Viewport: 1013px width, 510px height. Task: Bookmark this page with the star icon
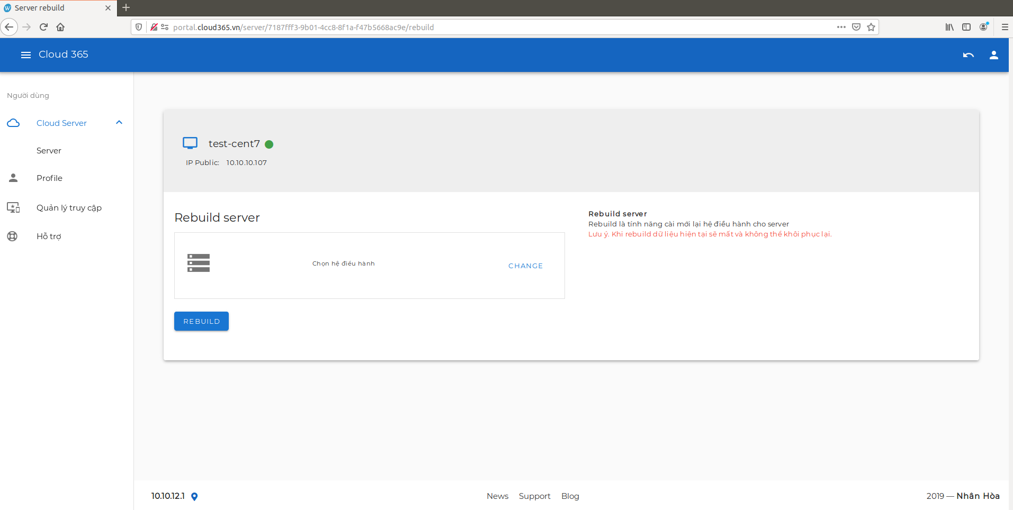coord(871,27)
